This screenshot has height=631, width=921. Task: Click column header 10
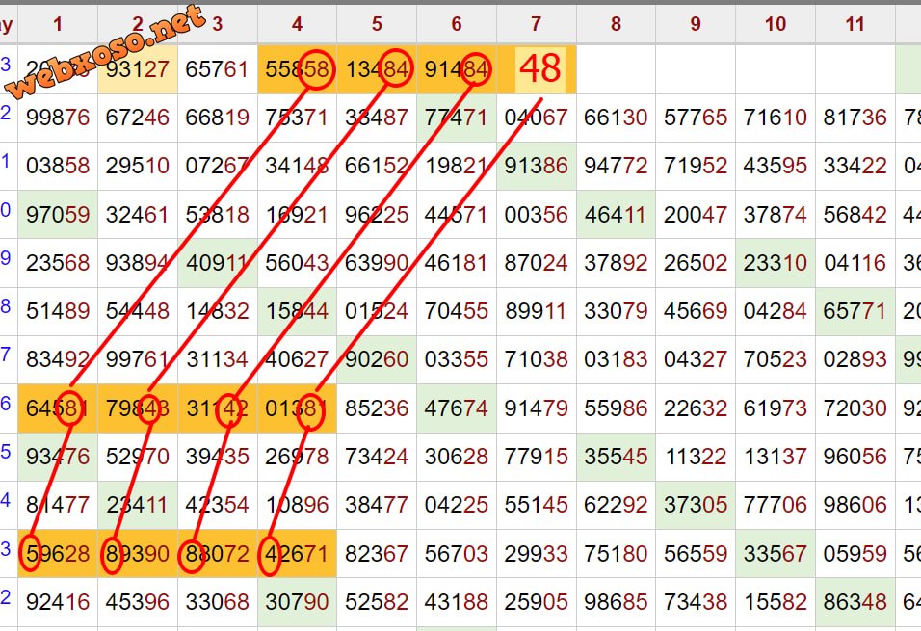(776, 24)
